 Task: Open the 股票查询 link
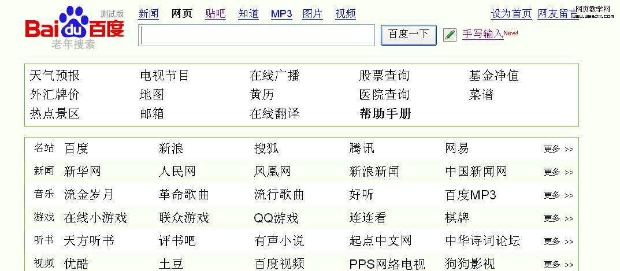pyautogui.click(x=384, y=76)
